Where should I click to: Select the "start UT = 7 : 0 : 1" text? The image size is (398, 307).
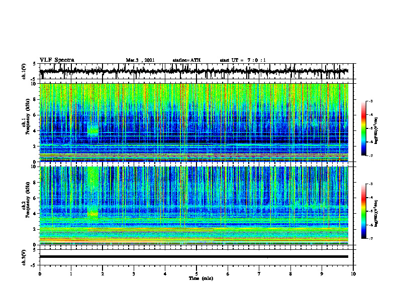(243, 60)
